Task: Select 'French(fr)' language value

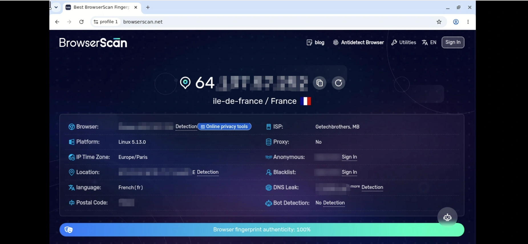Action: [131, 187]
